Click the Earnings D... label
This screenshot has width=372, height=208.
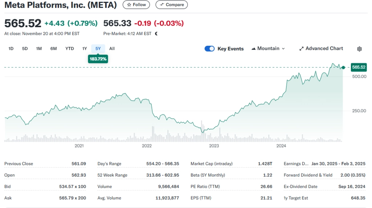click(x=296, y=164)
